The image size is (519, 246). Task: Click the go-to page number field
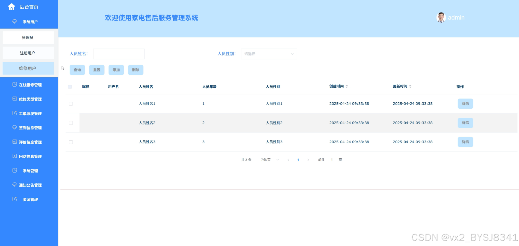[332, 160]
